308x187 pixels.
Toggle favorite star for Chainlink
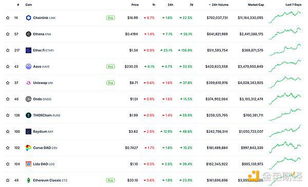[8, 18]
